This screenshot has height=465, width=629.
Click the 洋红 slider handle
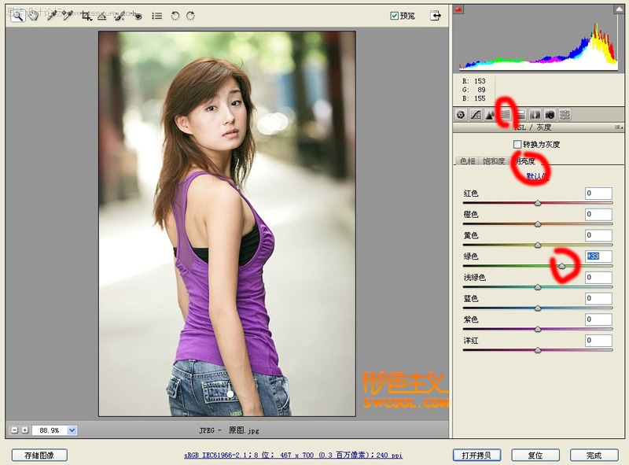(x=538, y=350)
